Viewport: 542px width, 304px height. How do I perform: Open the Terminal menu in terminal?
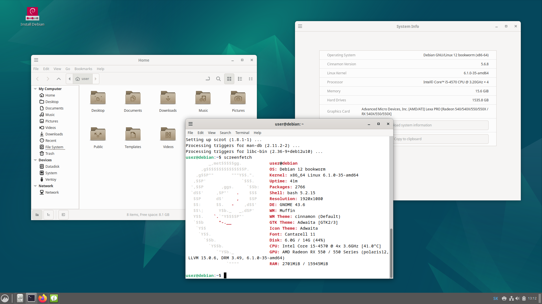(242, 133)
